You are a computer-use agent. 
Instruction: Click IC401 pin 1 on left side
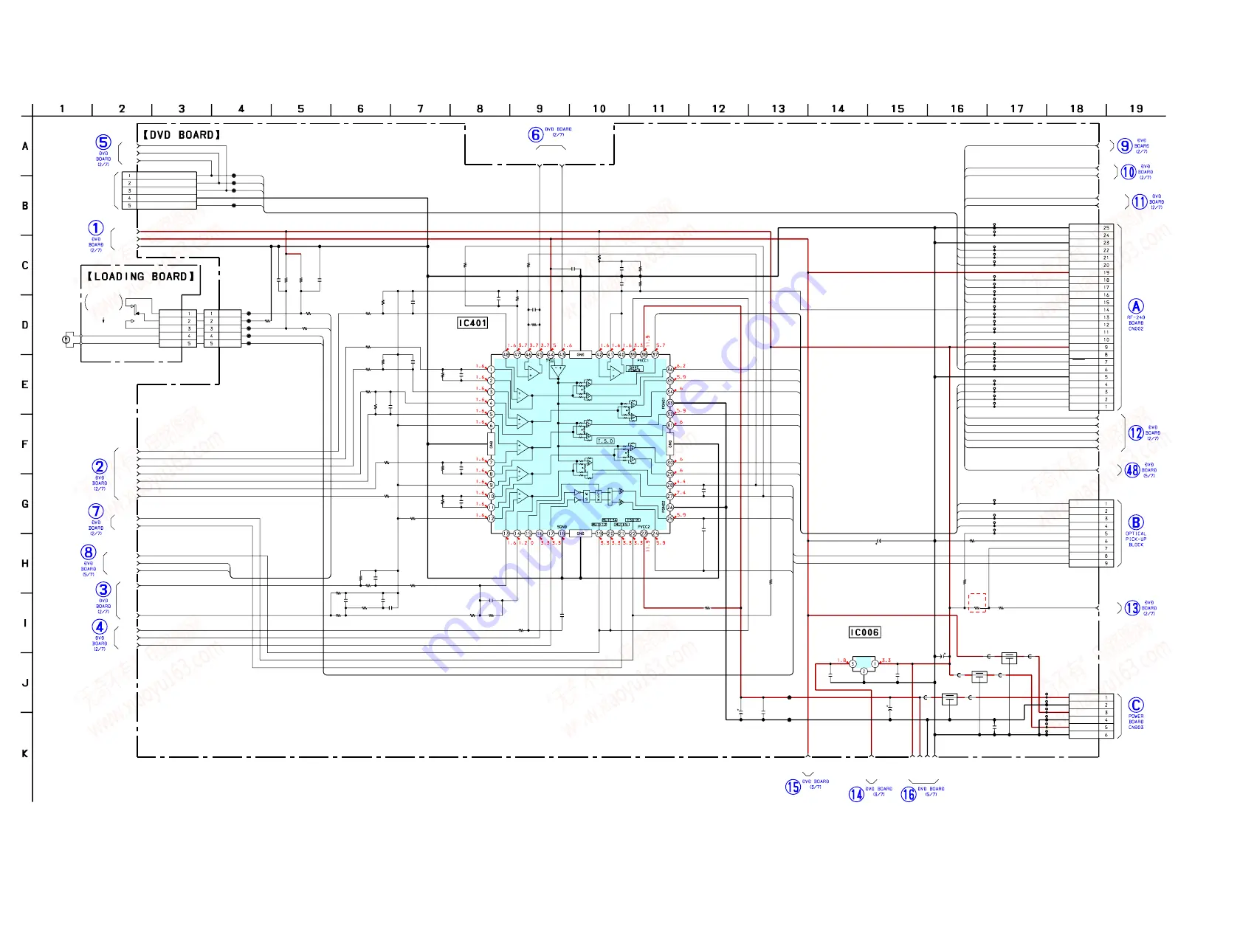(x=492, y=370)
